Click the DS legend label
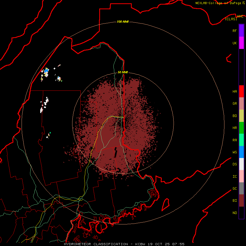Screen dimensions: 246x246 coord(235,164)
